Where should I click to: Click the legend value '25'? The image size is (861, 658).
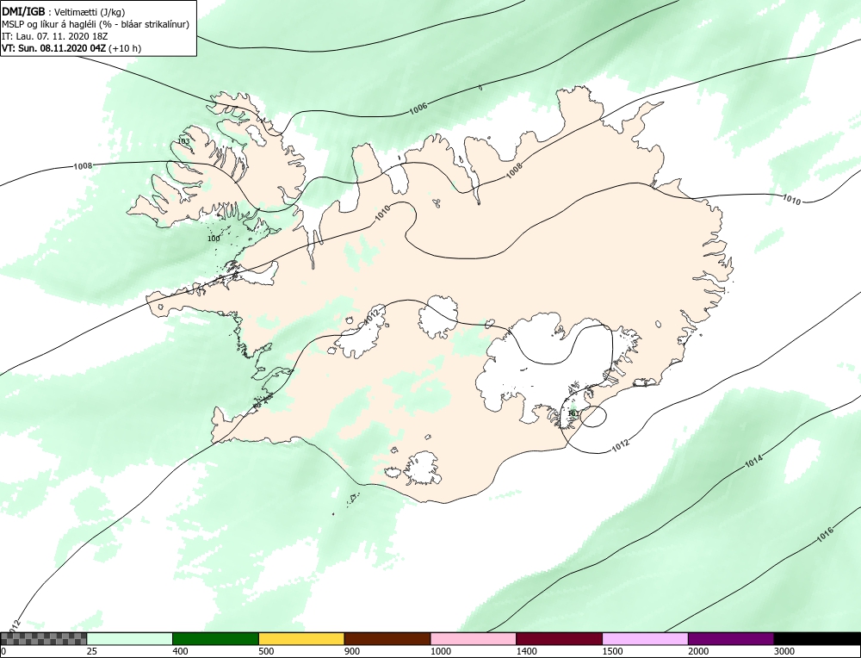(x=91, y=651)
